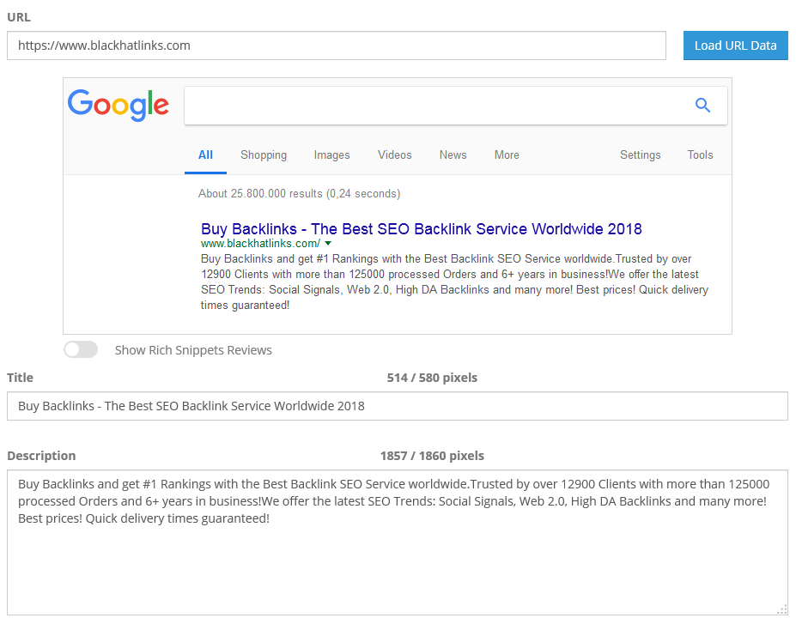Expand the green arrow beside blackhatlinks URL
796x624 pixels.
coord(328,244)
